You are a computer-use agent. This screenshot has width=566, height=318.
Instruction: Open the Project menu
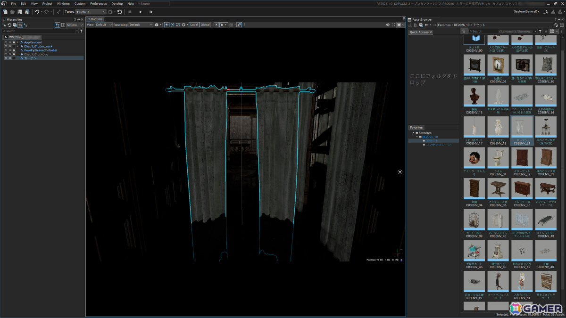(x=47, y=4)
